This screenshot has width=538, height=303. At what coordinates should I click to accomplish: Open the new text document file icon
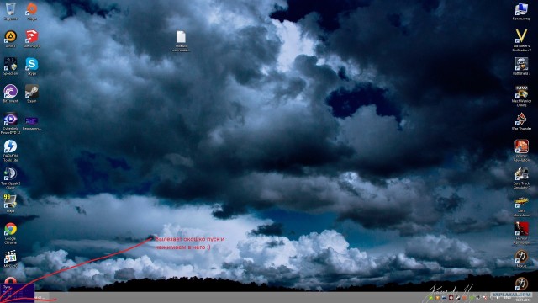click(x=181, y=41)
